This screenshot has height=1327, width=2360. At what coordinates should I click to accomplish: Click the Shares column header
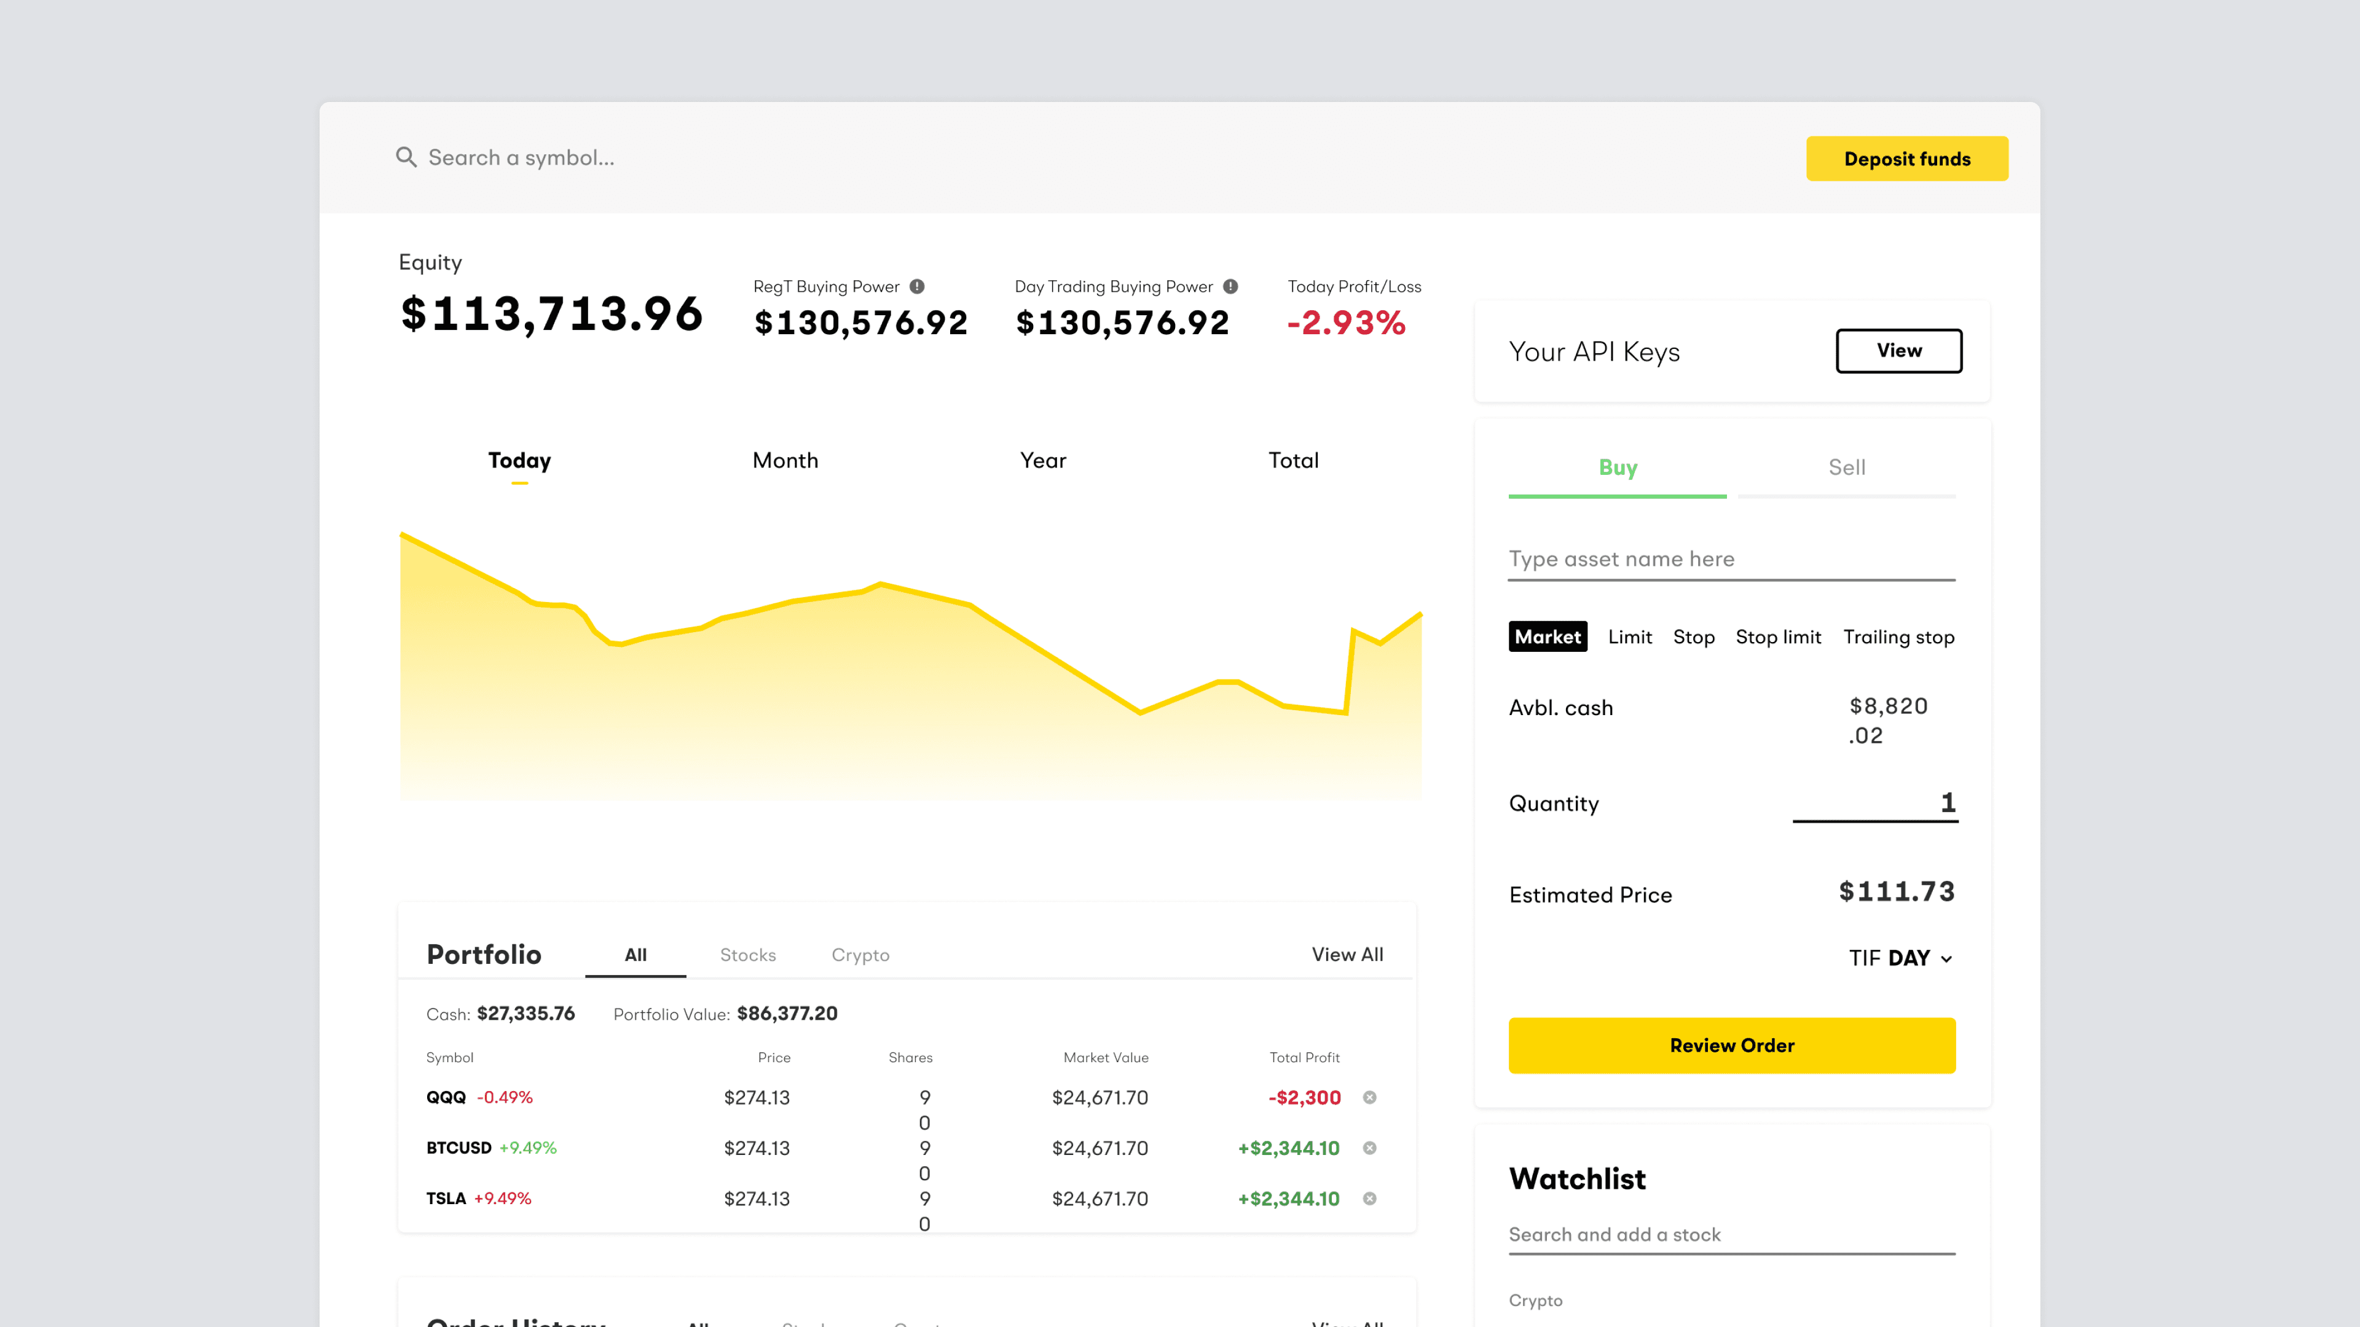[x=910, y=1057]
